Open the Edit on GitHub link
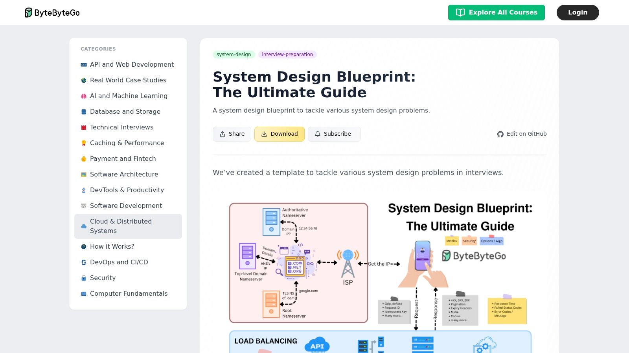Screen dimensions: 629x353 522,134
